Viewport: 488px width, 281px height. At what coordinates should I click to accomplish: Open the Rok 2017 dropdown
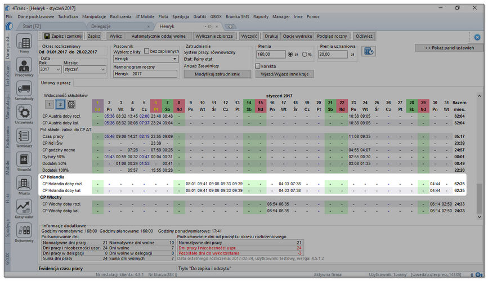(x=50, y=69)
